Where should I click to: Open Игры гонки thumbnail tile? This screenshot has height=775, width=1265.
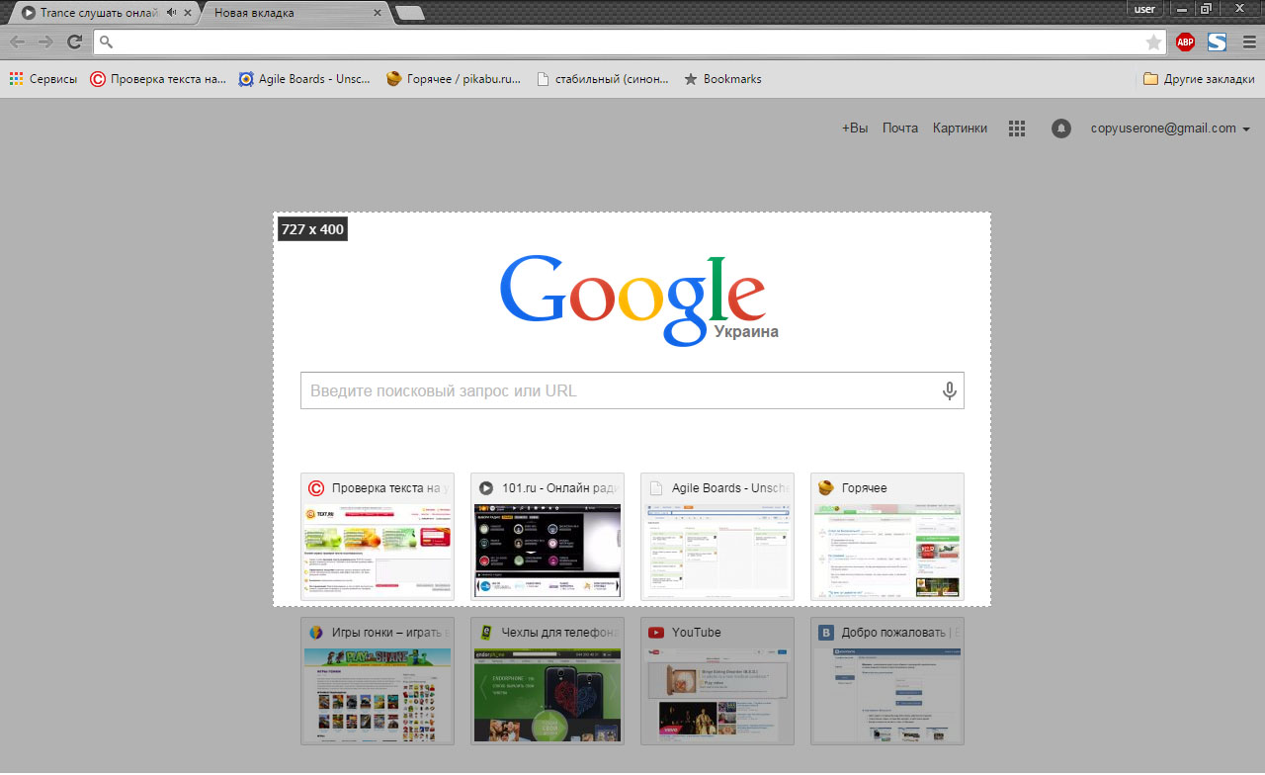pyautogui.click(x=378, y=681)
